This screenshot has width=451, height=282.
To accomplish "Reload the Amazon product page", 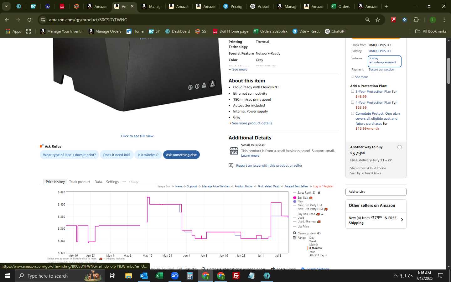I will click(29, 20).
